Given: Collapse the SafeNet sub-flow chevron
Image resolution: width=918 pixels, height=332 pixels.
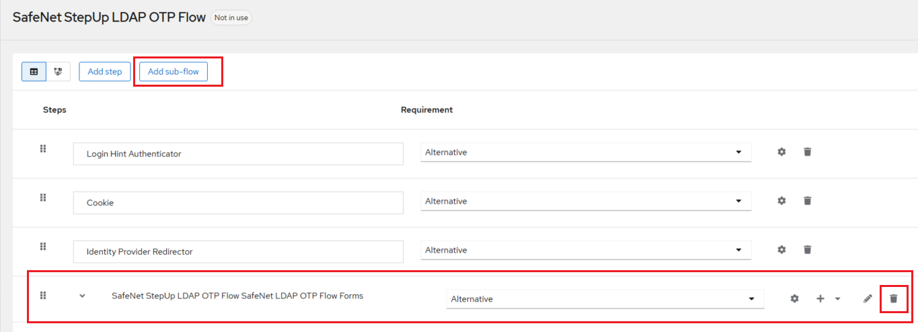Looking at the screenshot, I should [82, 296].
